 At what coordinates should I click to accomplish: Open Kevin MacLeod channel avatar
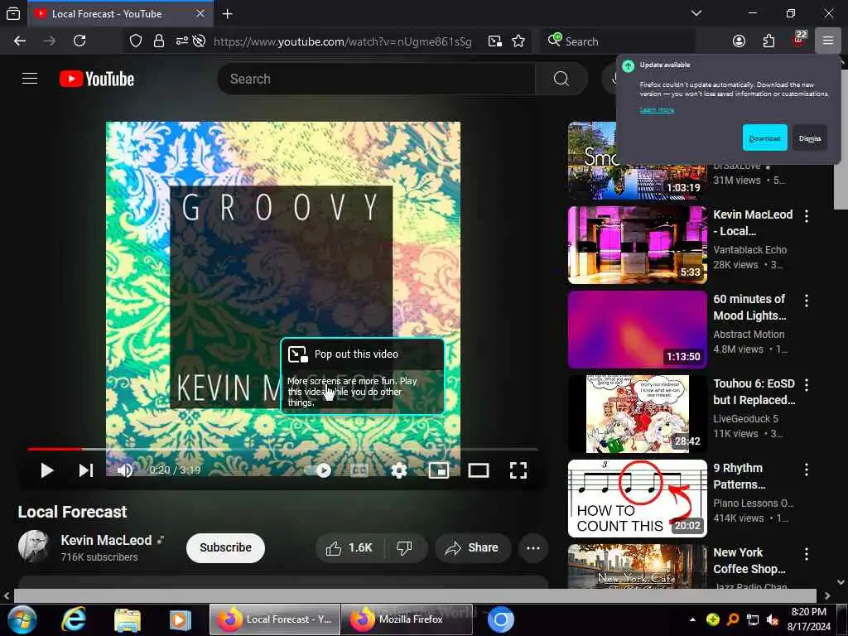click(34, 547)
